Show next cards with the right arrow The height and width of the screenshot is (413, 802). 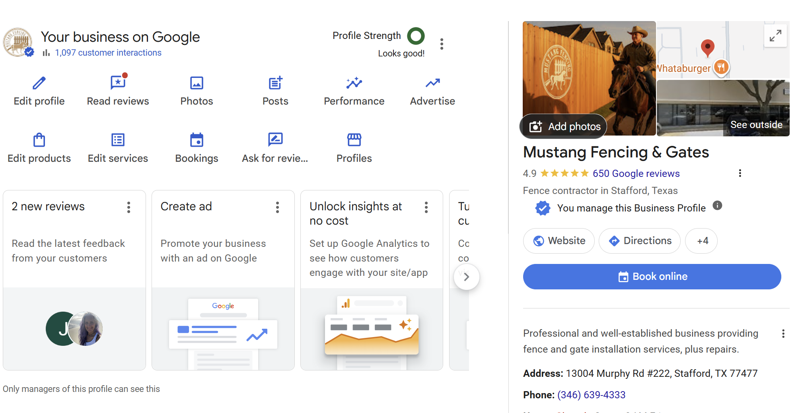(x=467, y=277)
